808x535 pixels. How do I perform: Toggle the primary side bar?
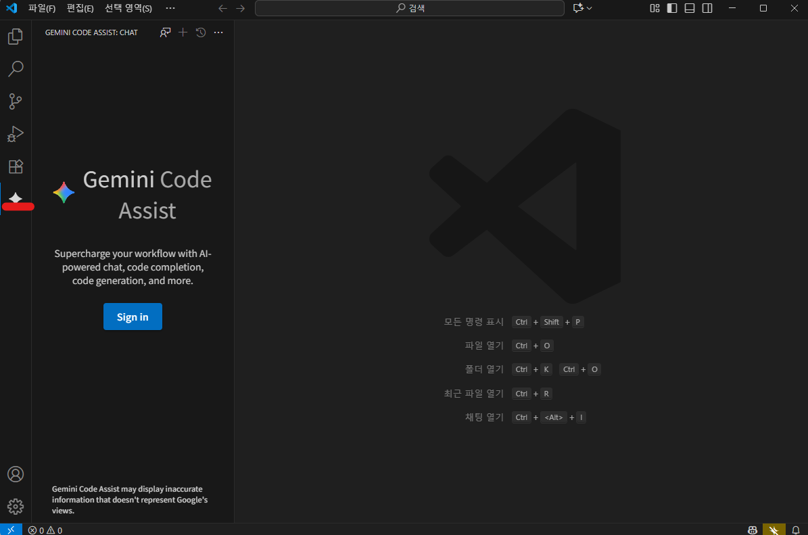click(x=672, y=8)
